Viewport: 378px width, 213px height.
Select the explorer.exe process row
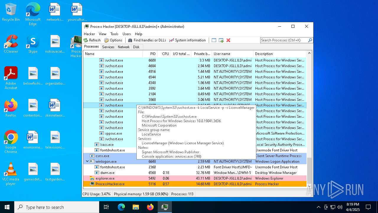pos(195,178)
